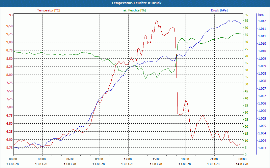Image resolution: width=270 pixels, height=168 pixels.
Task: Click the 85 value on the humidity axis
Action: 246,35
